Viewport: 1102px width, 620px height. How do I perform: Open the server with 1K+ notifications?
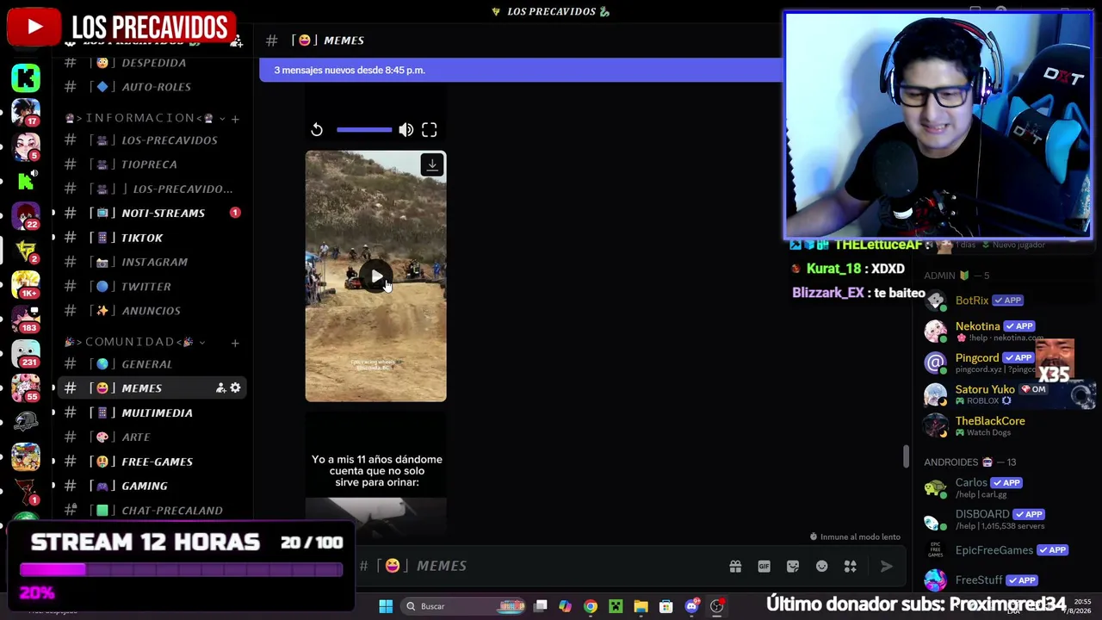(x=26, y=284)
